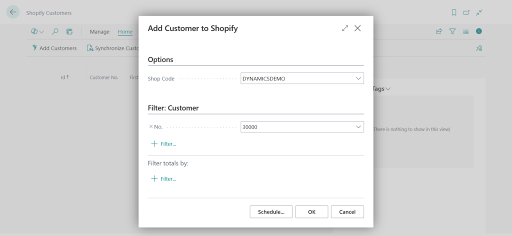Image resolution: width=512 pixels, height=236 pixels.
Task: Click the layout view icon beside search
Action: pyautogui.click(x=69, y=31)
